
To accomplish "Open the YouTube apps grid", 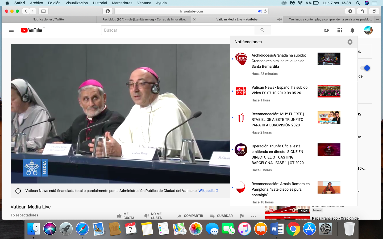I will coord(339,30).
